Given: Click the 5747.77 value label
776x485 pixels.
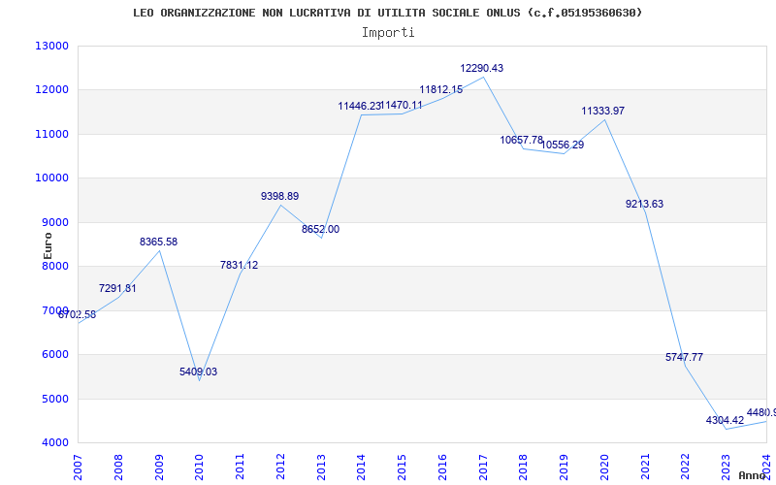Looking at the screenshot, I should pyautogui.click(x=685, y=357).
